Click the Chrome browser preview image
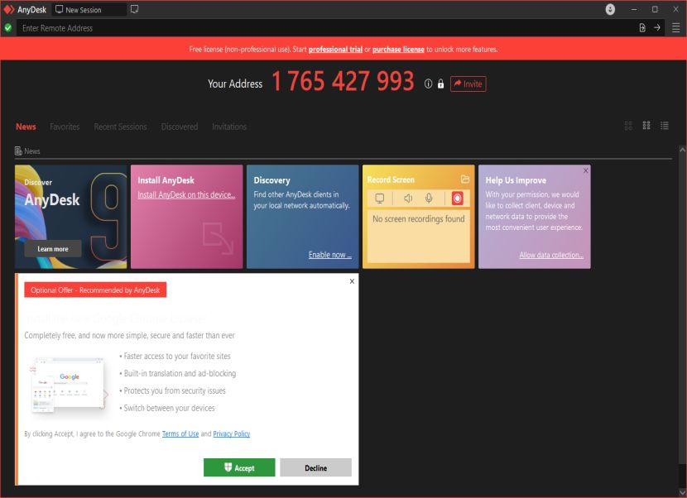 [x=69, y=385]
